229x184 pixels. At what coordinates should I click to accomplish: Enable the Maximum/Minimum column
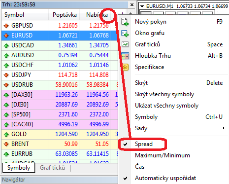pyautogui.click(x=163, y=155)
